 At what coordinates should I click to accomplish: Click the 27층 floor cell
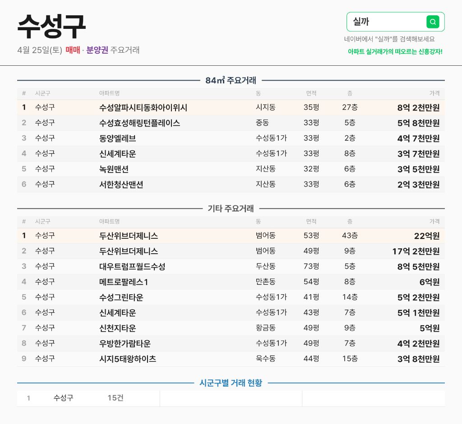(x=350, y=107)
